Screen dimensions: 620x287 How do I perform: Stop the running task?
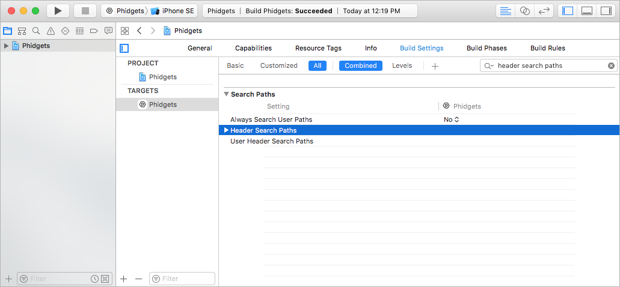[85, 11]
